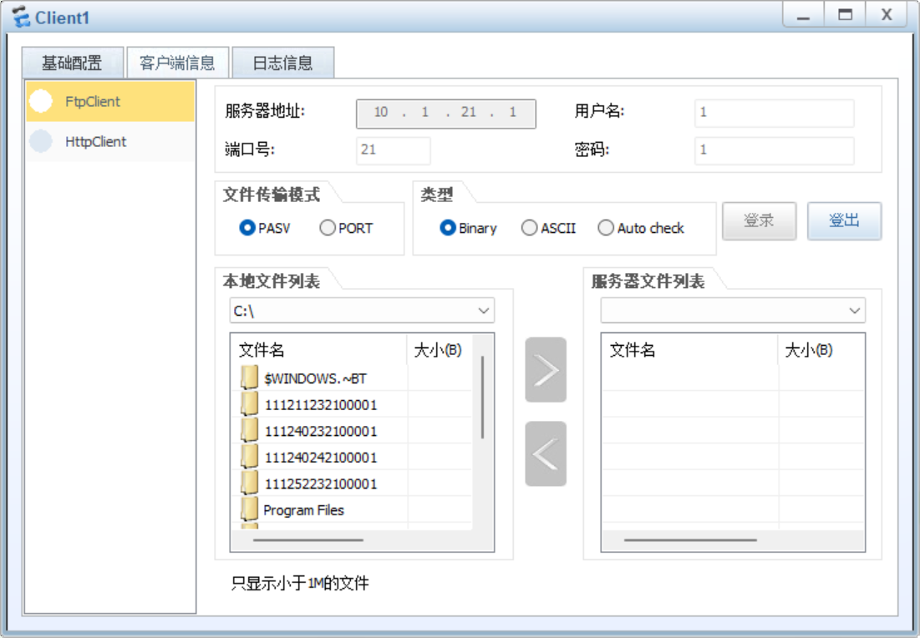Click the Client1 app icon in title bar
920x638 pixels.
[x=21, y=17]
